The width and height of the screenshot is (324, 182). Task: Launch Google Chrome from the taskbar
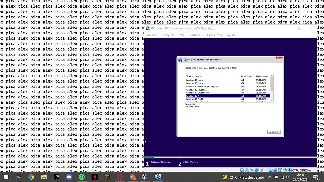click(x=31, y=177)
